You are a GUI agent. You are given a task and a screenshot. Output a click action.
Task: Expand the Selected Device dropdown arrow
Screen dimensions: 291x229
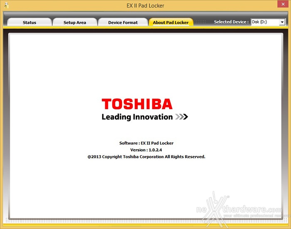coord(282,22)
